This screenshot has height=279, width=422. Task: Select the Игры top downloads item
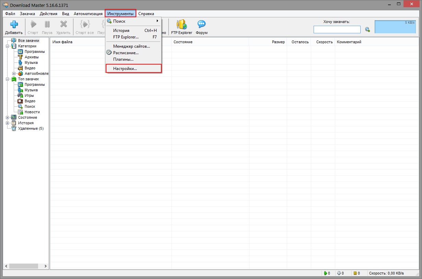(29, 95)
